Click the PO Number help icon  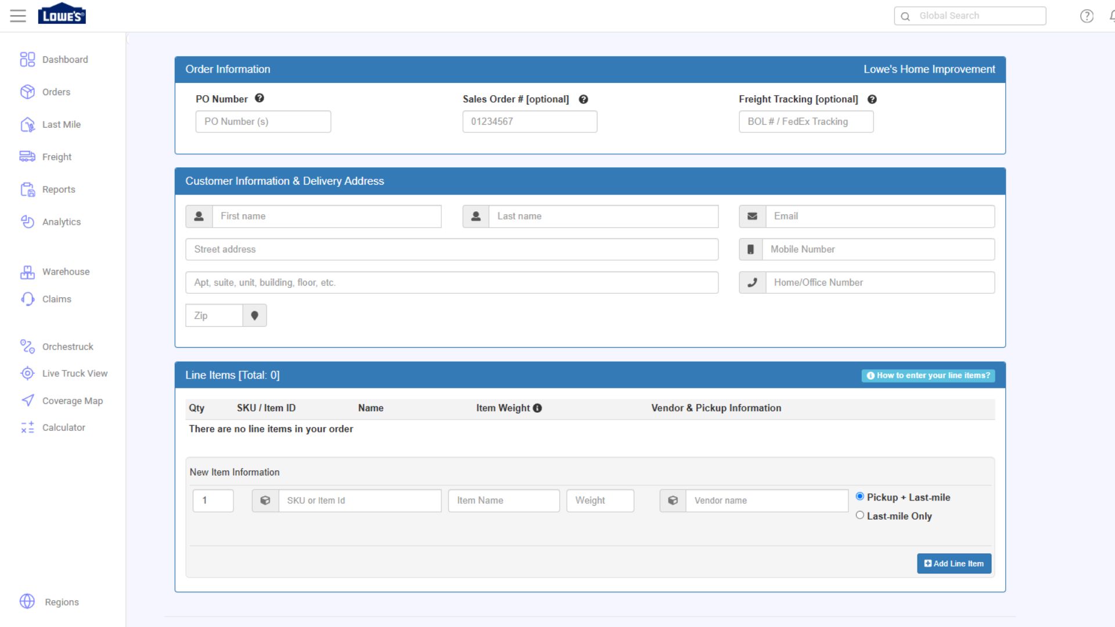click(260, 98)
